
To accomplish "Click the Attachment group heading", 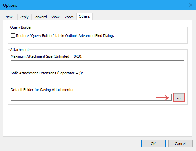I will coord(19,50).
